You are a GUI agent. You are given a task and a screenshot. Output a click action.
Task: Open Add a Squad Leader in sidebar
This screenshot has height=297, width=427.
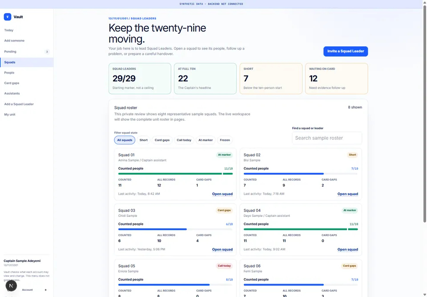click(x=27, y=104)
